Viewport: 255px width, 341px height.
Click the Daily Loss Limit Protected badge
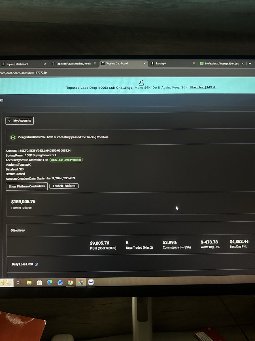click(66, 160)
